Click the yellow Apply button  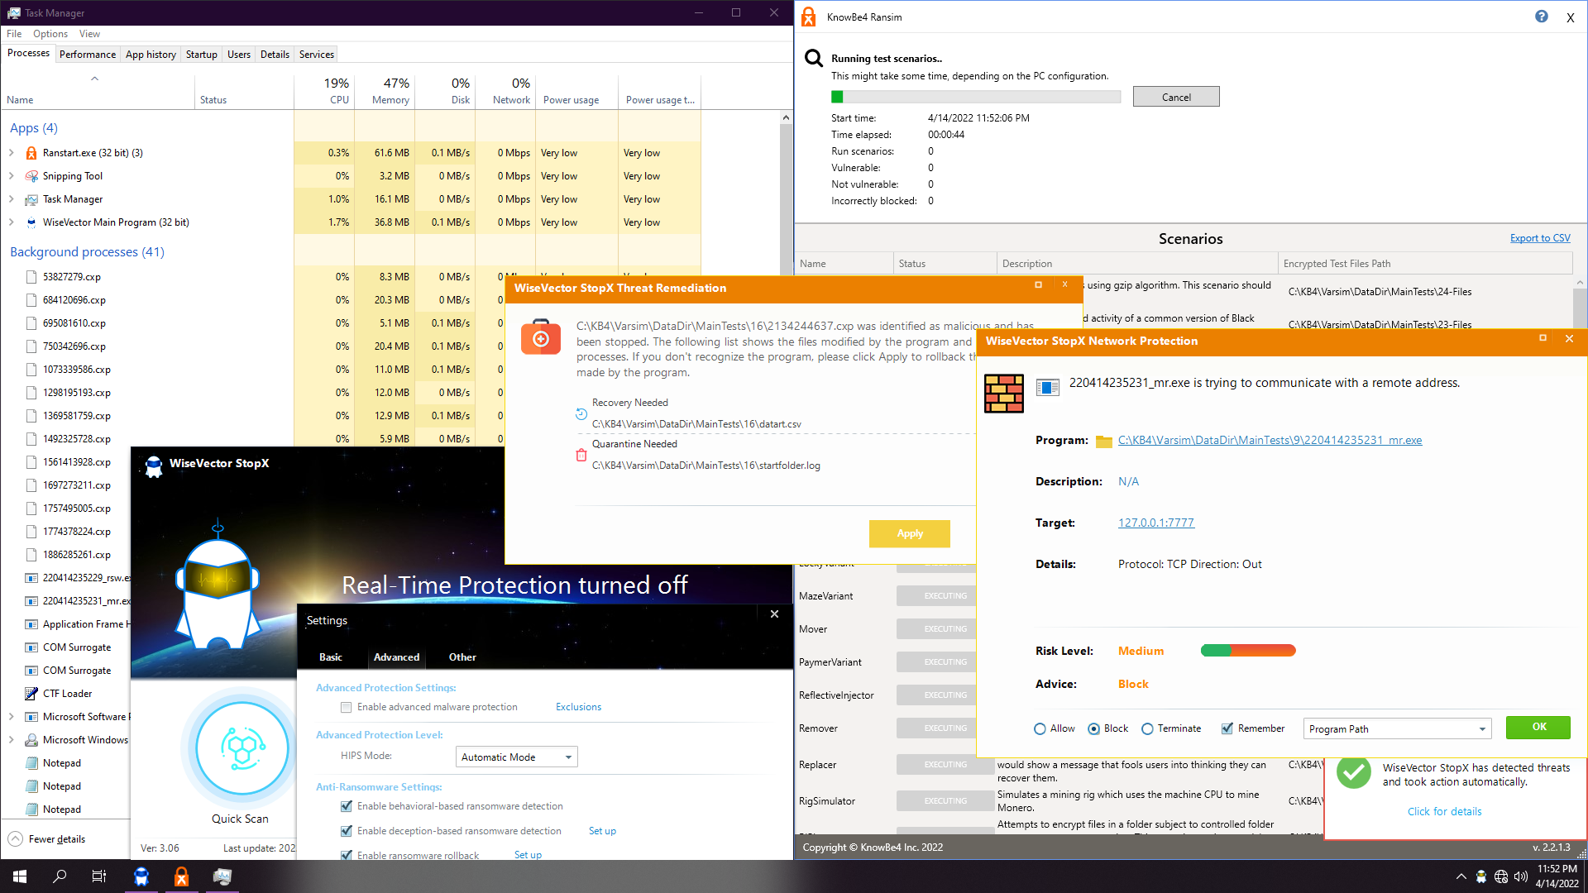909,533
